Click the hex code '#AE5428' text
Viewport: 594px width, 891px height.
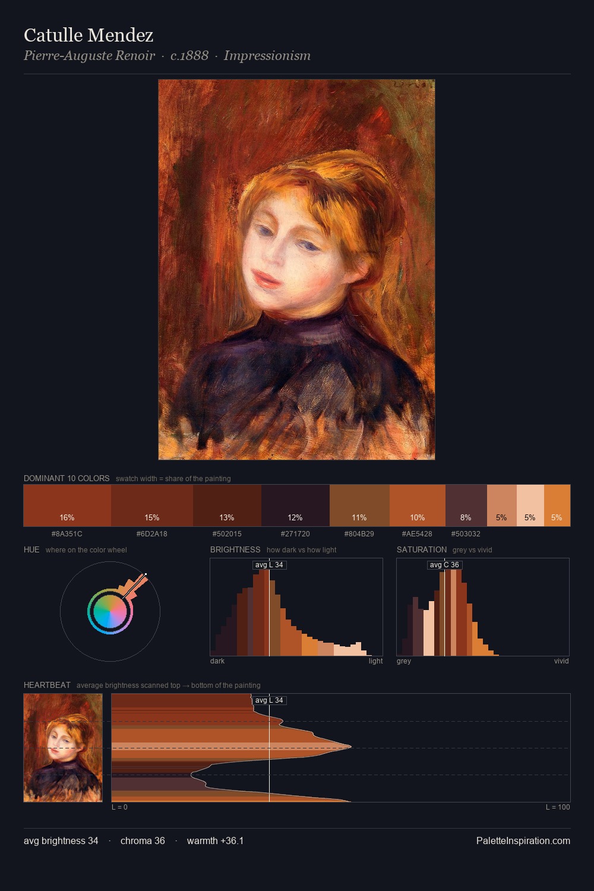coord(417,534)
